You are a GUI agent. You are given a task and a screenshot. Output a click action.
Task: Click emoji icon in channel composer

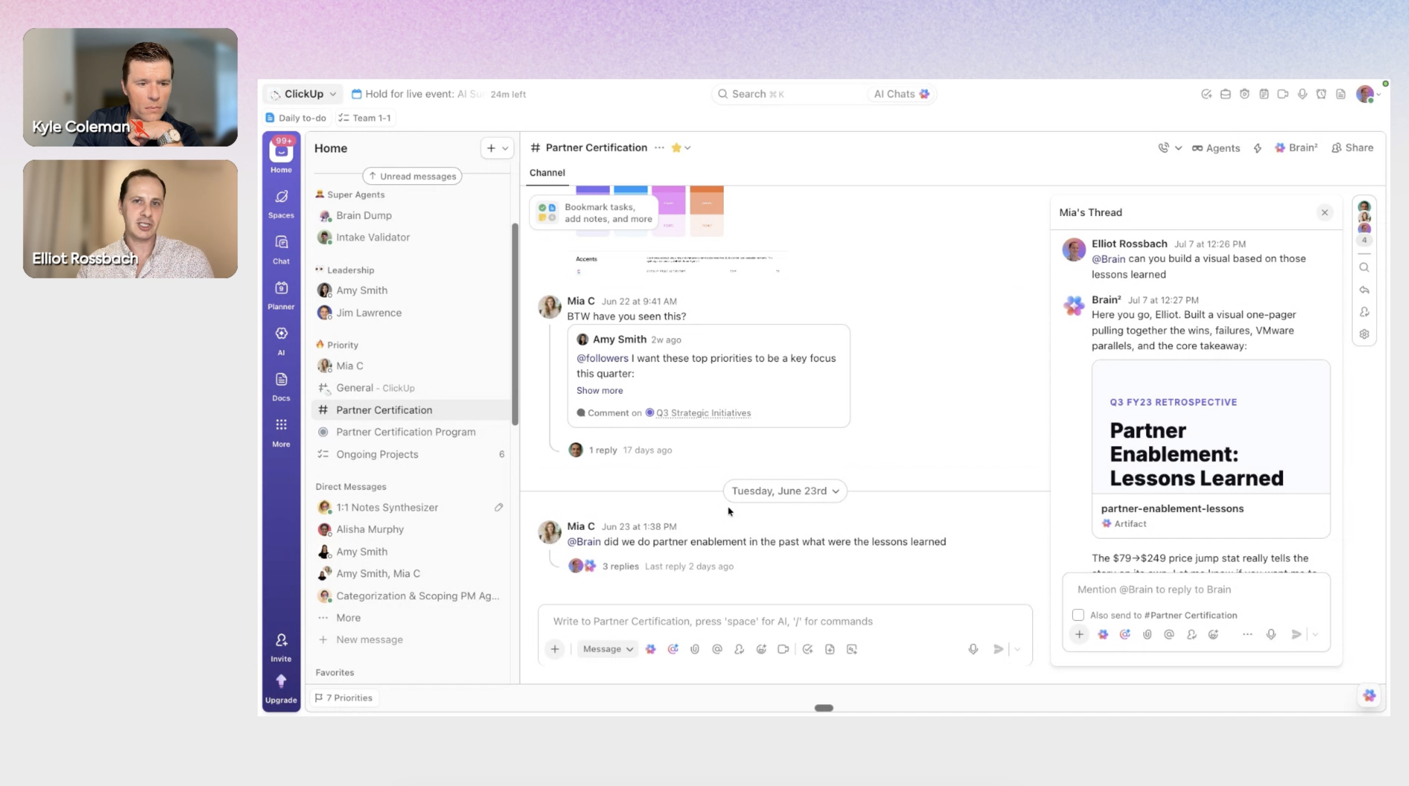[x=761, y=649]
